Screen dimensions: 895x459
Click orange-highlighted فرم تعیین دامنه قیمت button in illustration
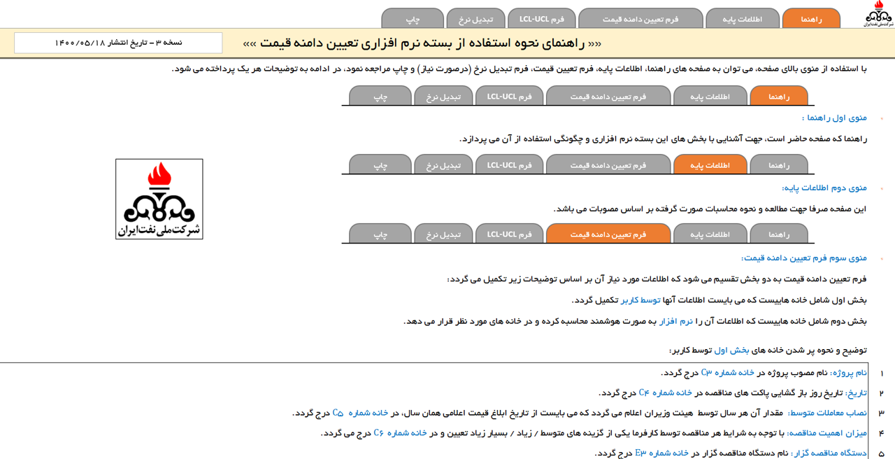click(x=608, y=234)
